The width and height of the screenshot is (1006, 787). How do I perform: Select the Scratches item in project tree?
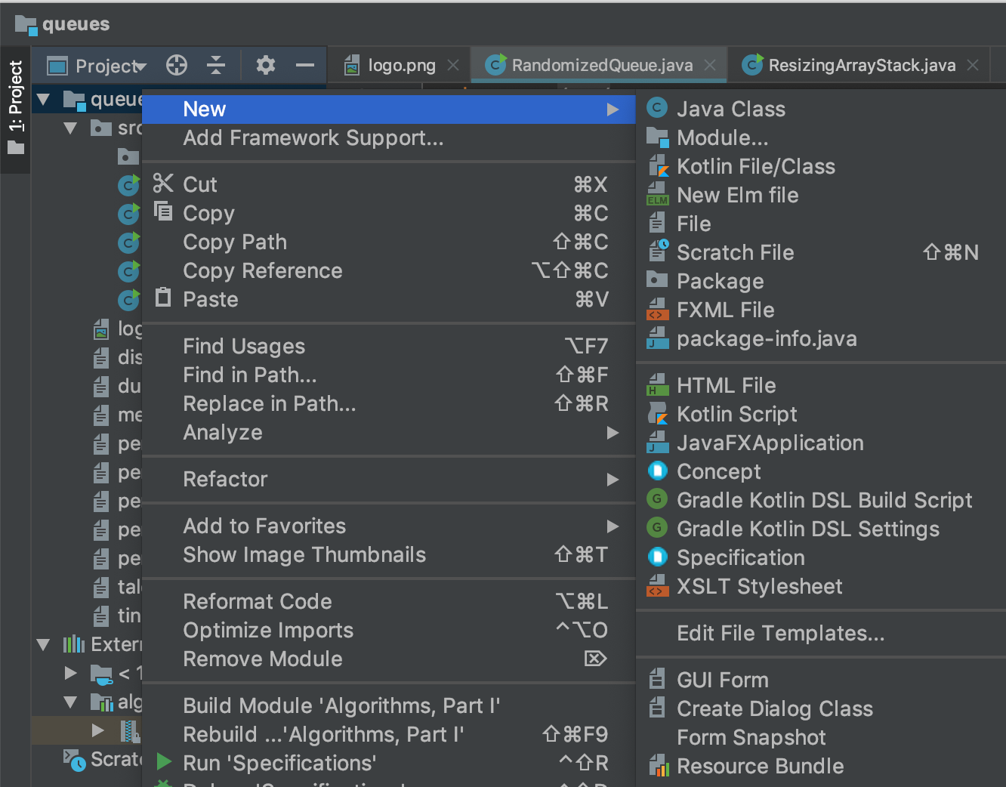coord(103,760)
